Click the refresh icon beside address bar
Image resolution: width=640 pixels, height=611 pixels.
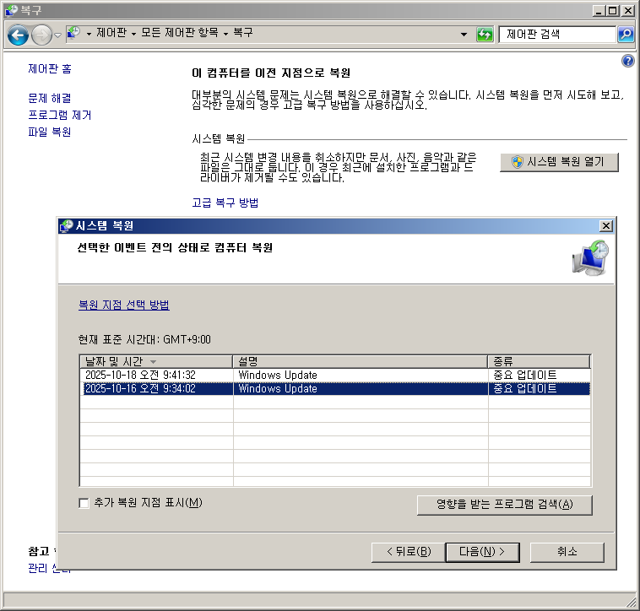click(x=485, y=35)
